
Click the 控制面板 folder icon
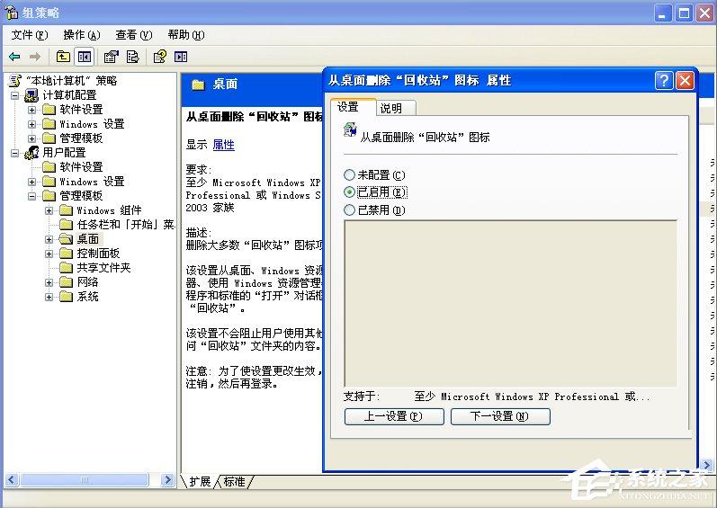(67, 254)
